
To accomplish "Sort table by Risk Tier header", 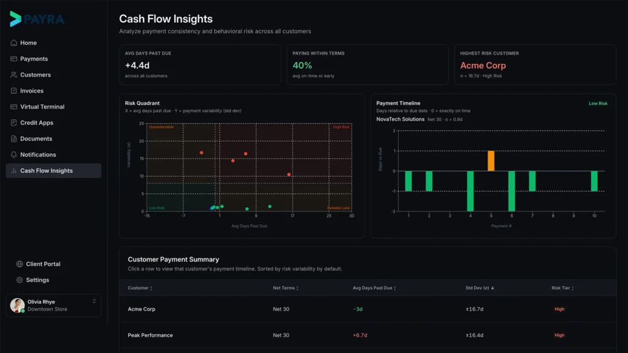I will (562, 288).
